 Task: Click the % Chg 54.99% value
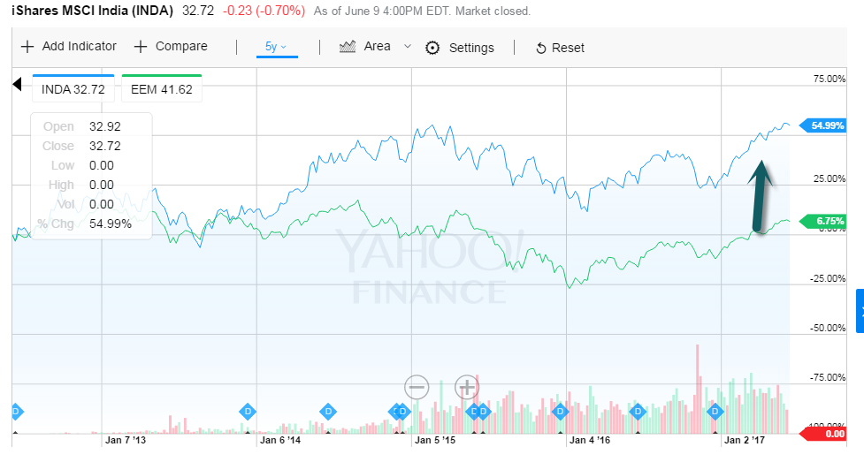(111, 223)
